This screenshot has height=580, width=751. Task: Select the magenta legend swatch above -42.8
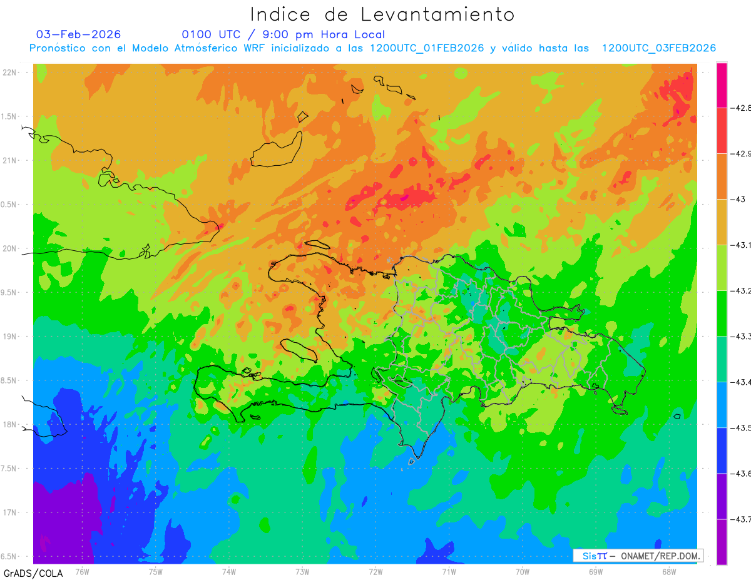[x=722, y=85]
